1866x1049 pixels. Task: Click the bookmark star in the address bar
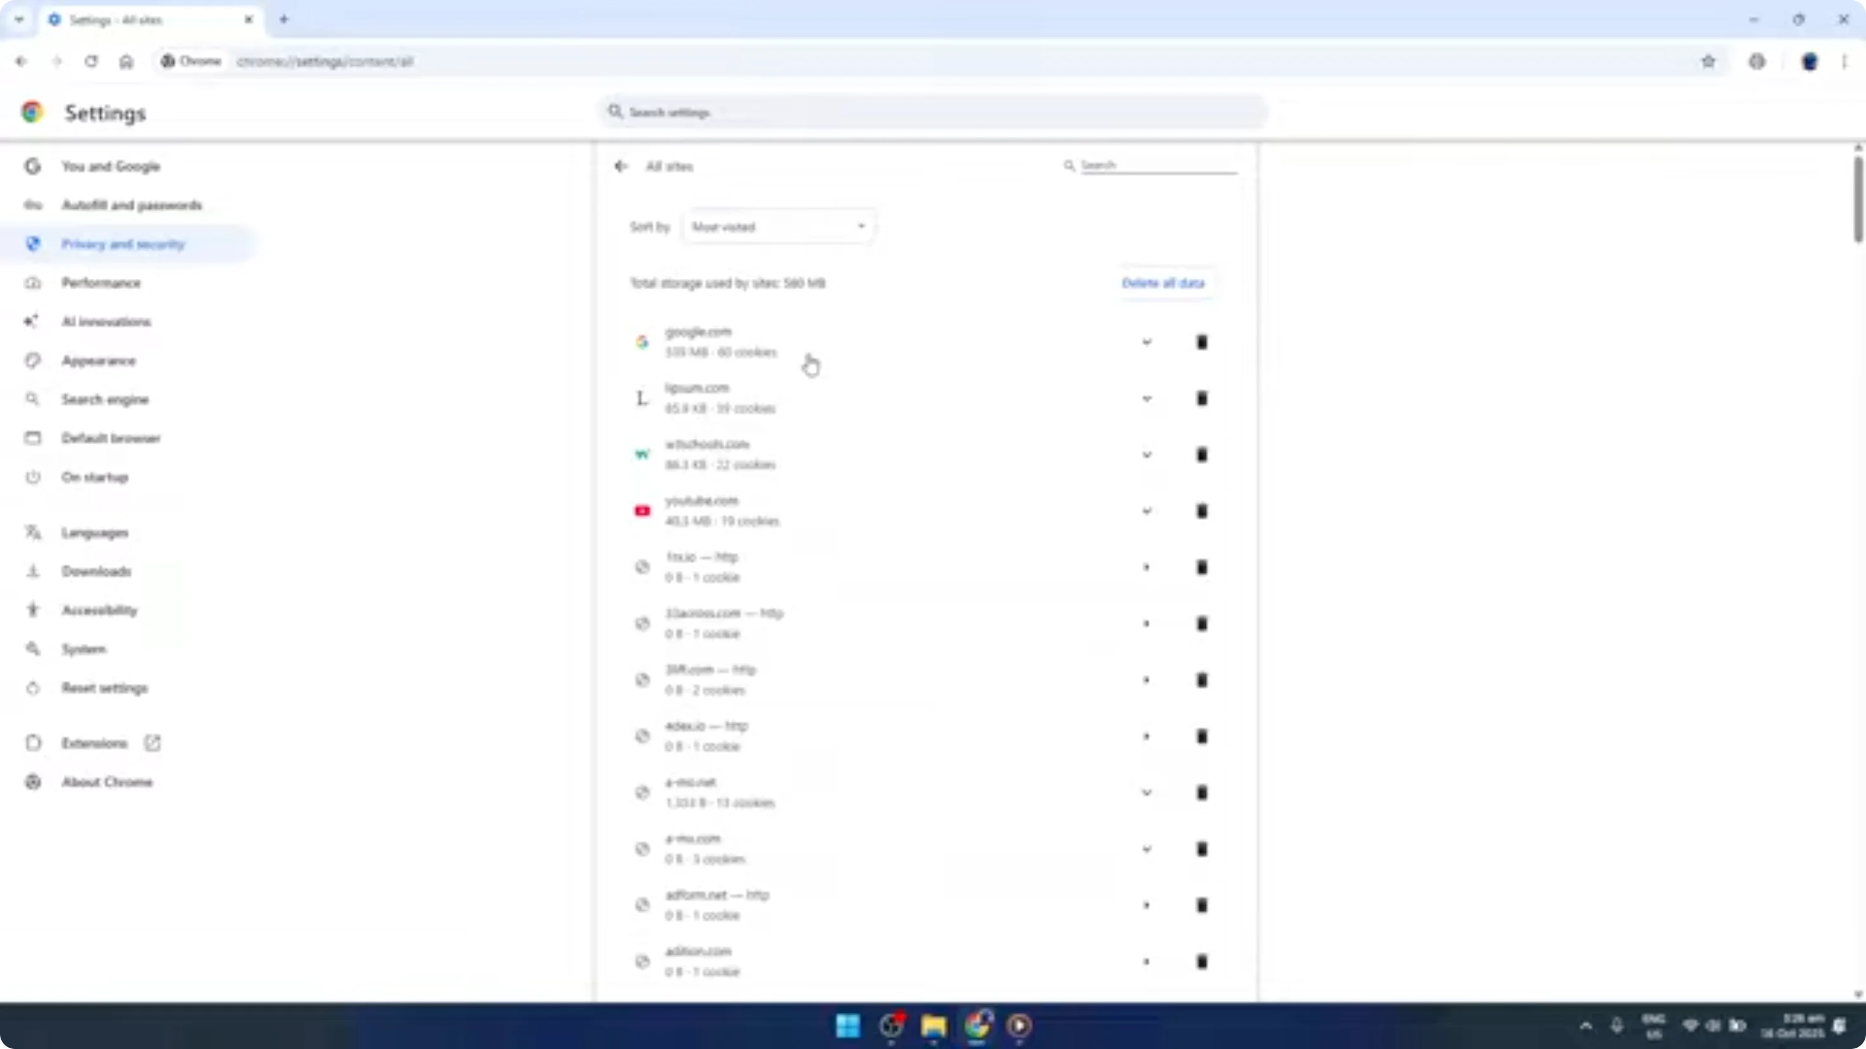tap(1709, 62)
